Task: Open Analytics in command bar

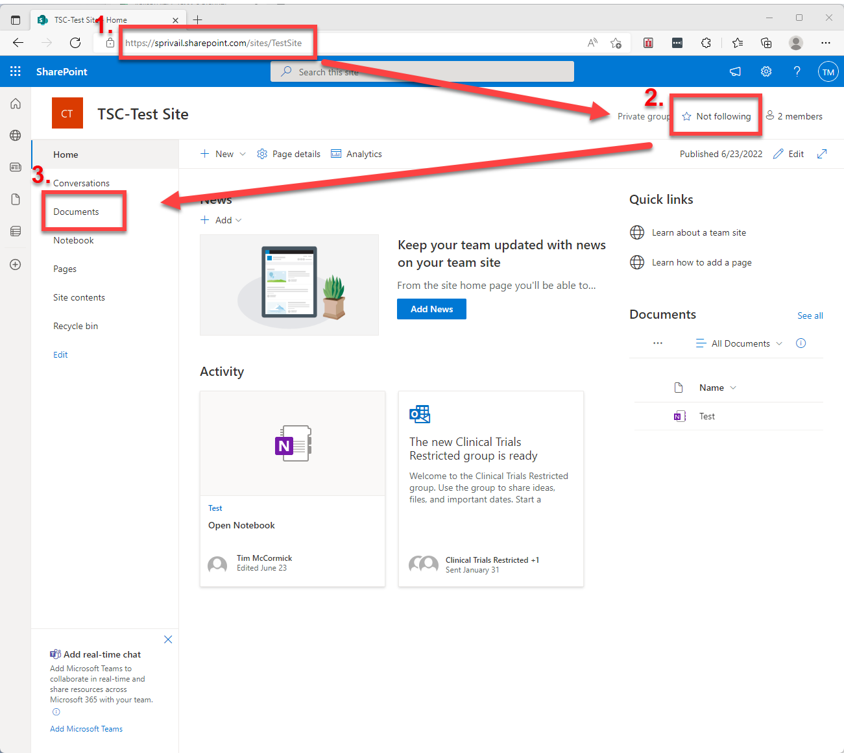Action: (x=356, y=154)
